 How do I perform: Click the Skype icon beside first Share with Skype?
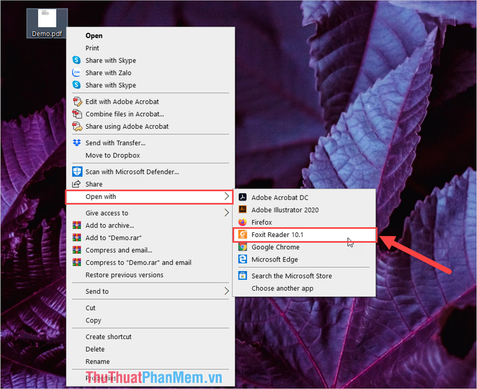click(76, 60)
